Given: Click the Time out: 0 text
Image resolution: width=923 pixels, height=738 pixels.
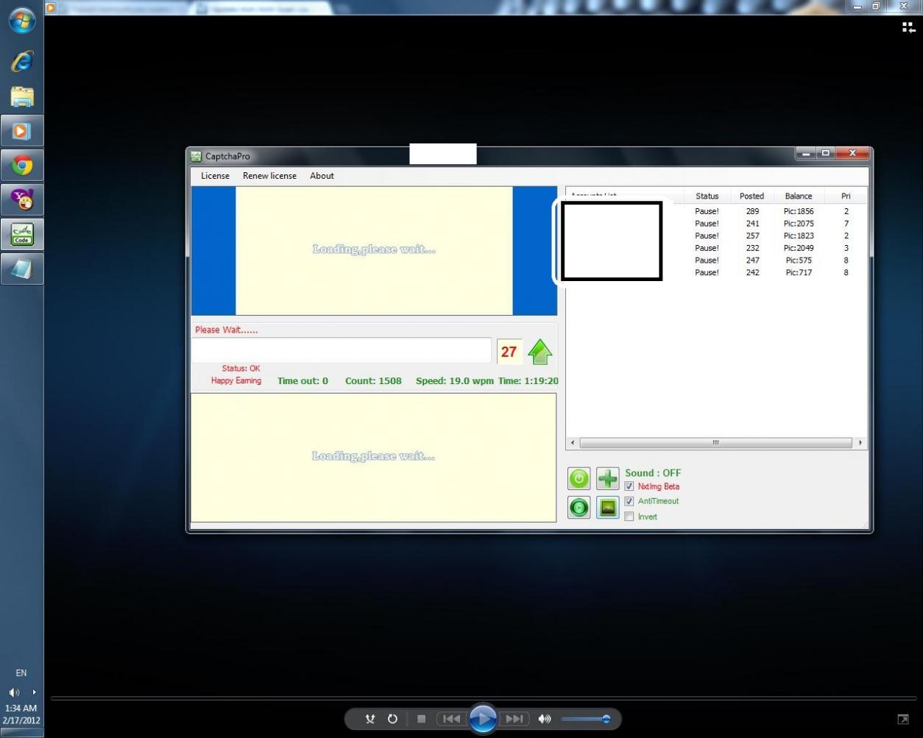Looking at the screenshot, I should click(x=303, y=381).
